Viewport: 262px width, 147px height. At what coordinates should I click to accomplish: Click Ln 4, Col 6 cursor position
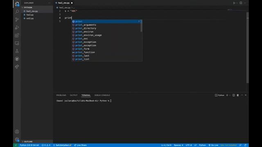click(166, 145)
